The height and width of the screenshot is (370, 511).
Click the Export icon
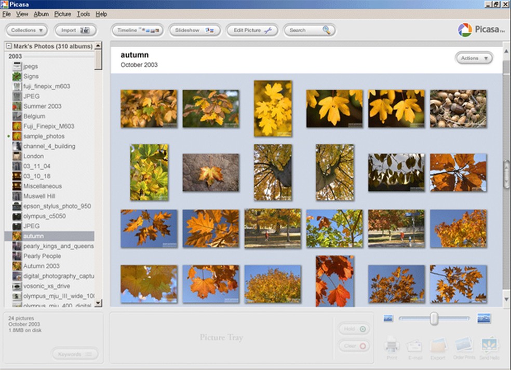438,346
